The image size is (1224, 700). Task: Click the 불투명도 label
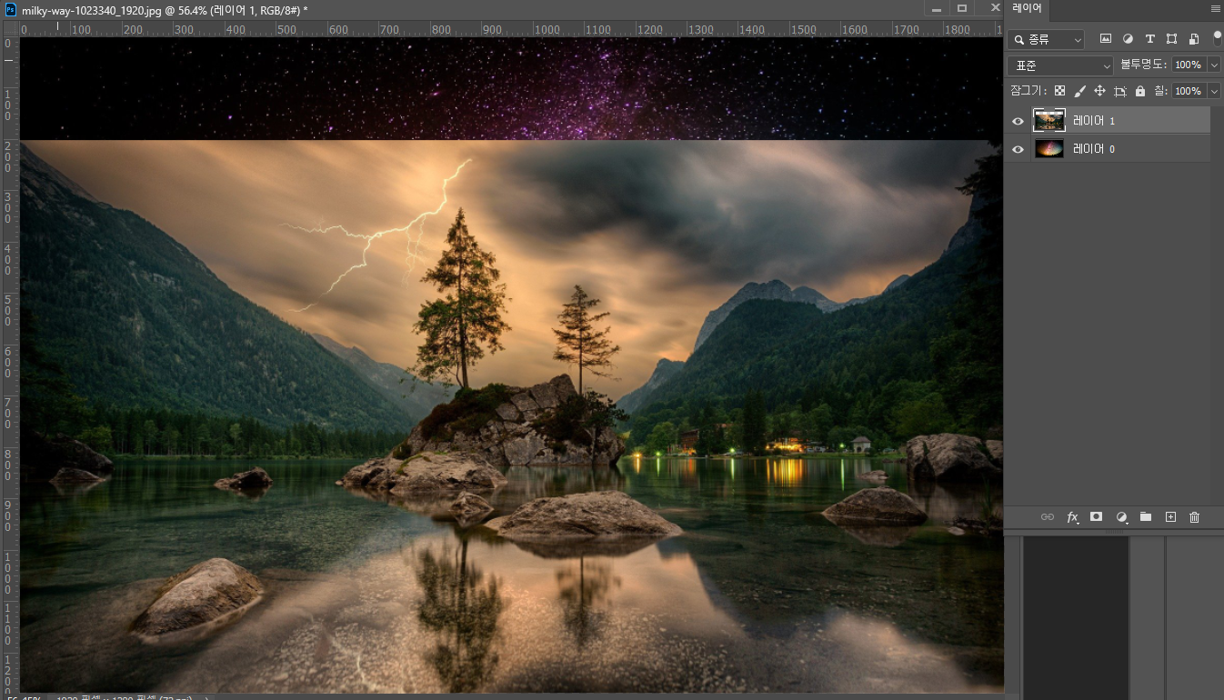(1143, 65)
